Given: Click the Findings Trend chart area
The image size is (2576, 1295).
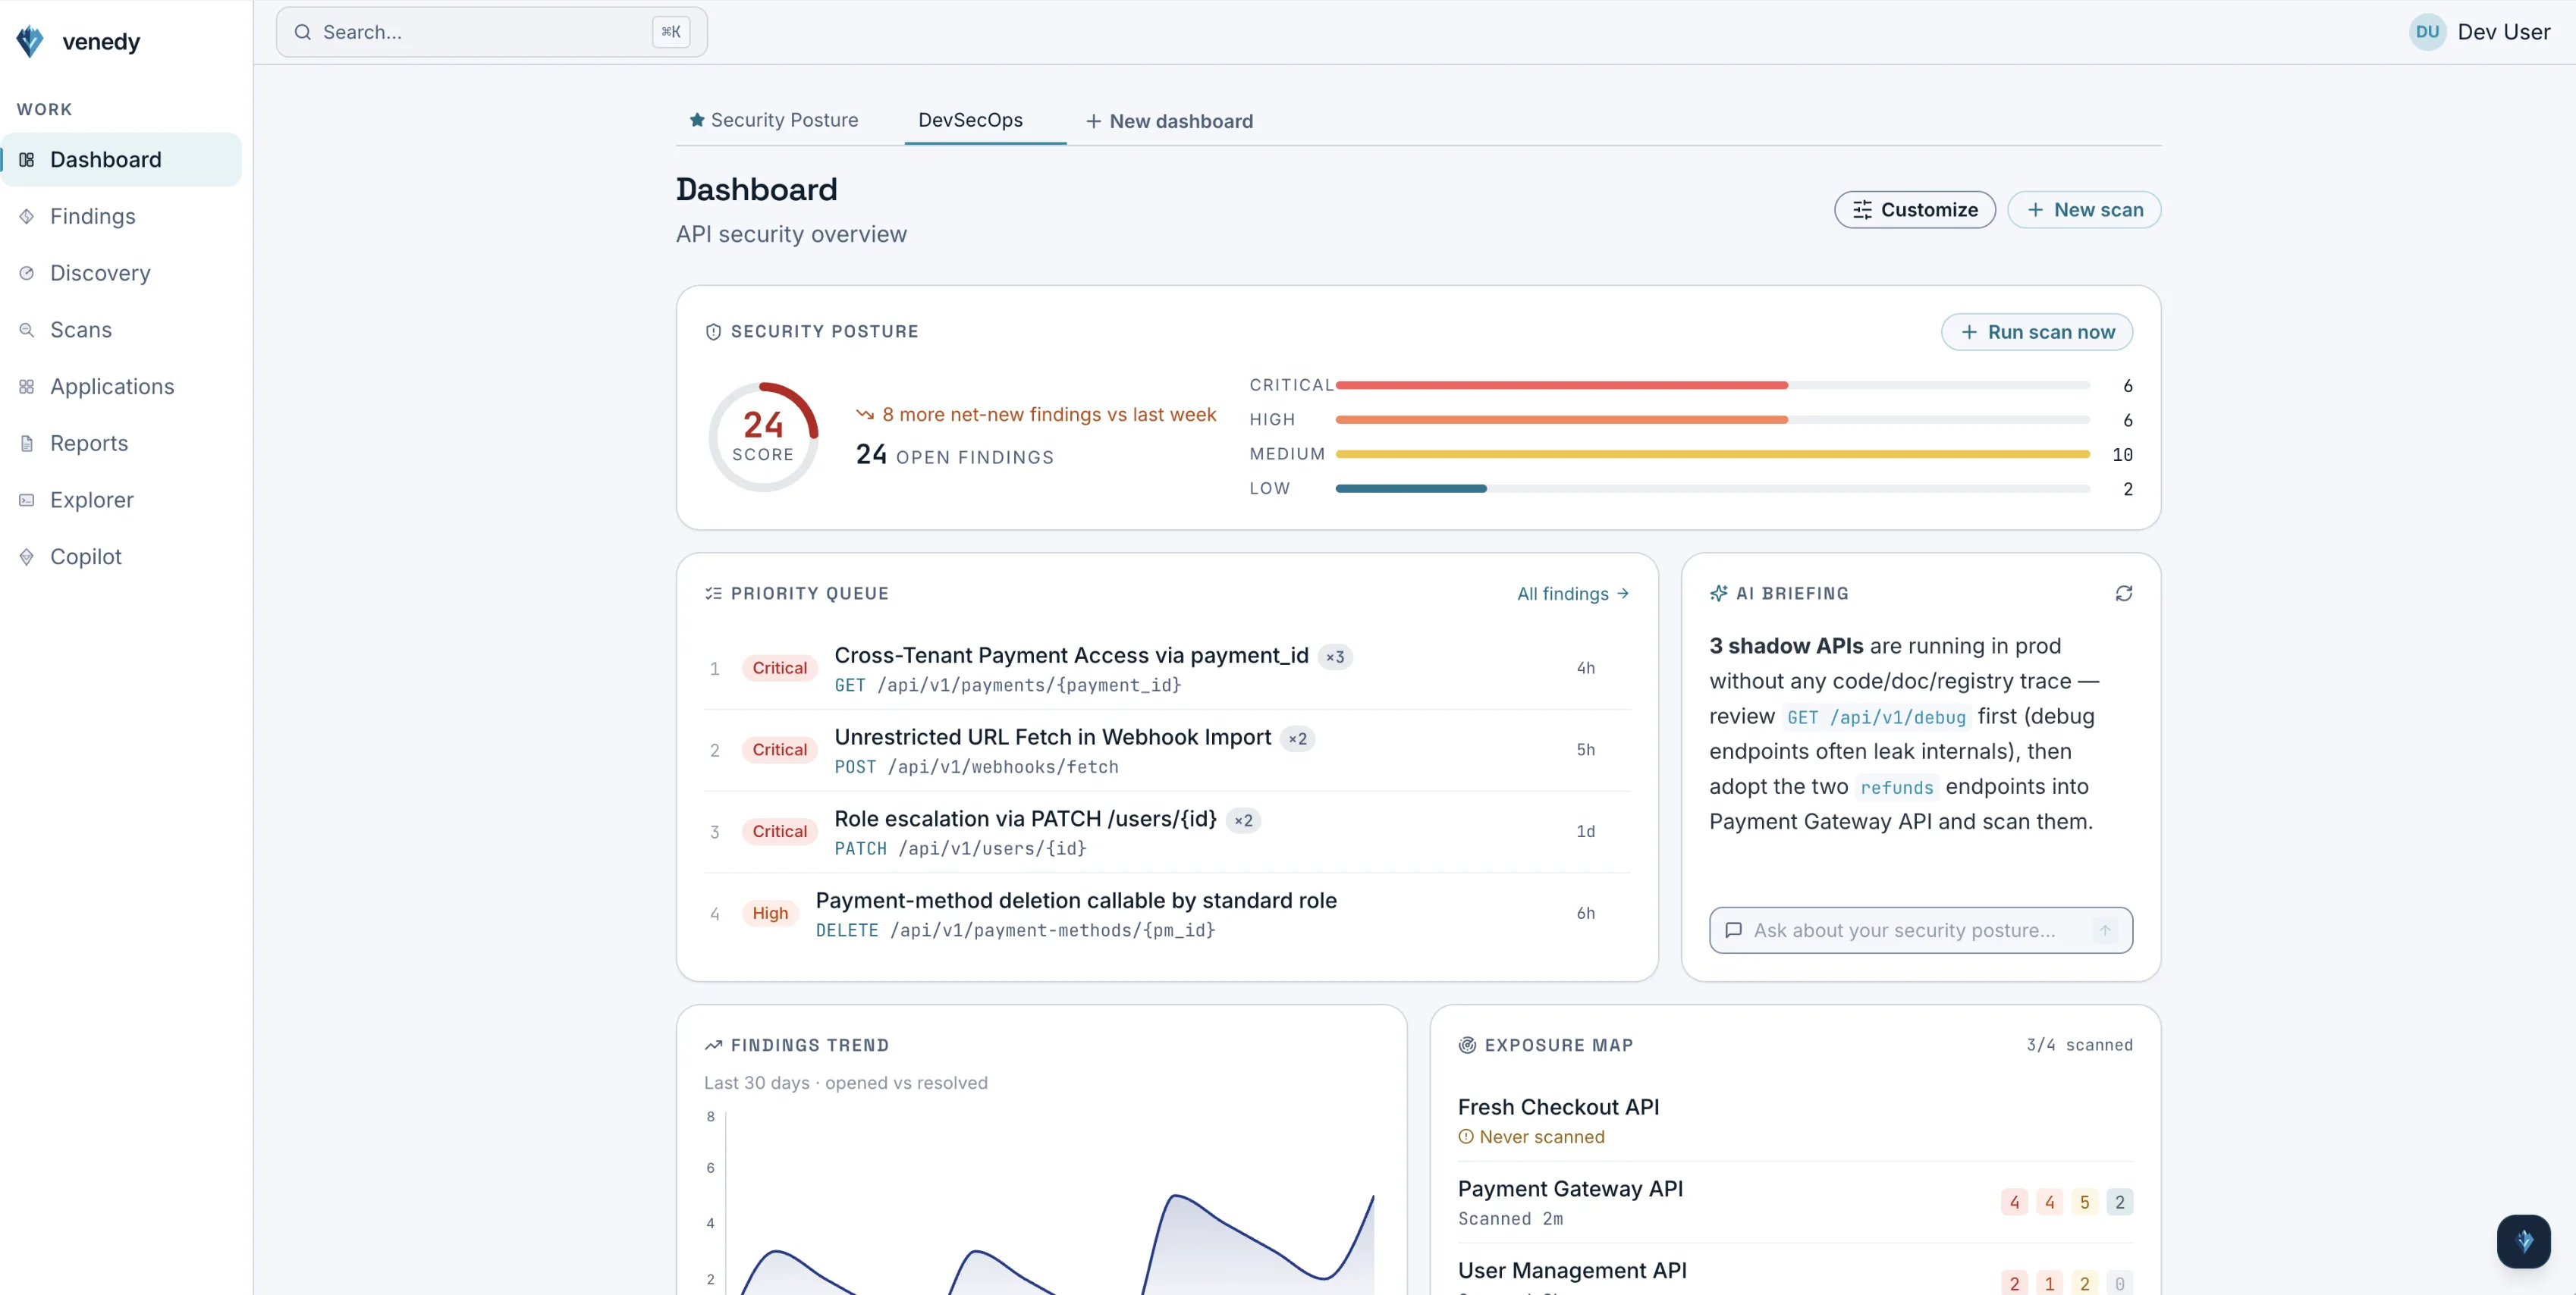Looking at the screenshot, I should click(x=1048, y=1204).
